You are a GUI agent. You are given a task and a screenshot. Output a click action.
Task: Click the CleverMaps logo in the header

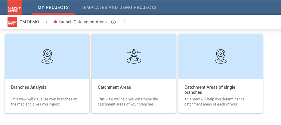point(12,7)
